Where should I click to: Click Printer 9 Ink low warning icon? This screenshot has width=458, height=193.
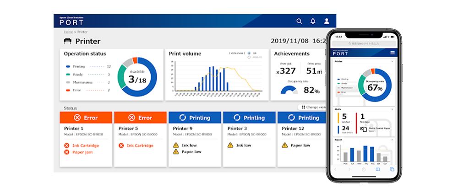click(x=176, y=145)
